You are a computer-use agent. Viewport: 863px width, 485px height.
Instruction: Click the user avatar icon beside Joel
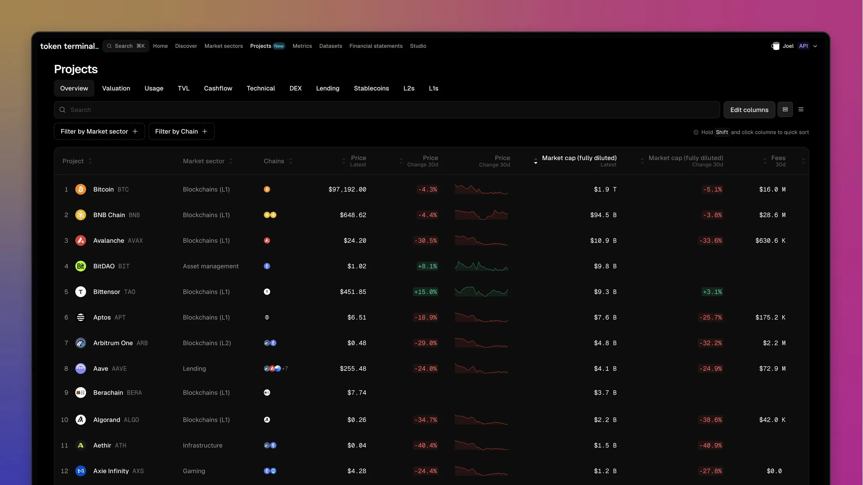pos(775,46)
